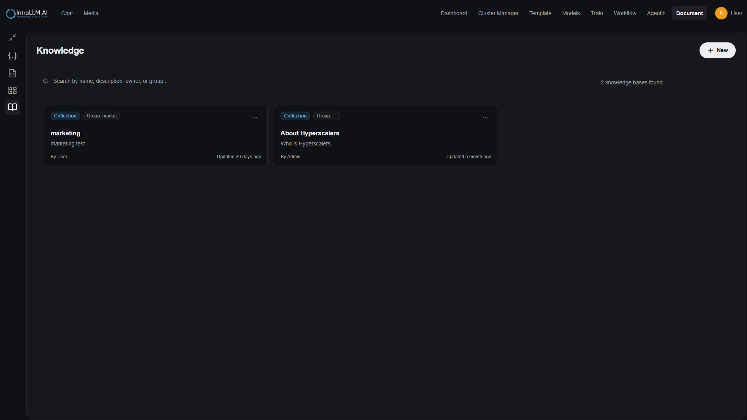747x420 pixels.
Task: Click 'Updated 20 days ago' text
Action: (x=239, y=157)
